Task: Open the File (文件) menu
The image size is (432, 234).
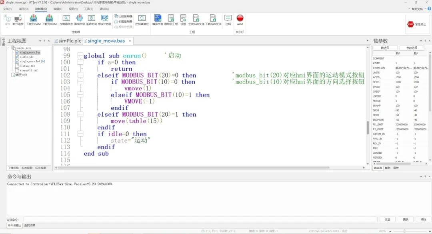Action: pos(8,9)
